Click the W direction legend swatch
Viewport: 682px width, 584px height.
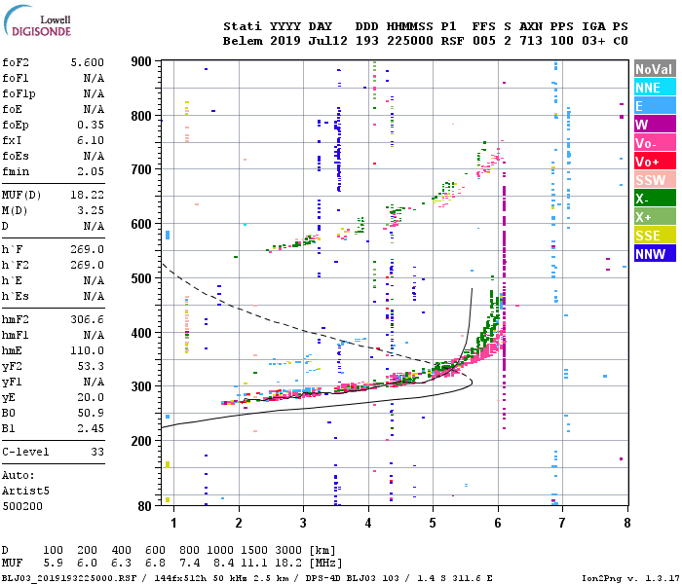tap(655, 125)
